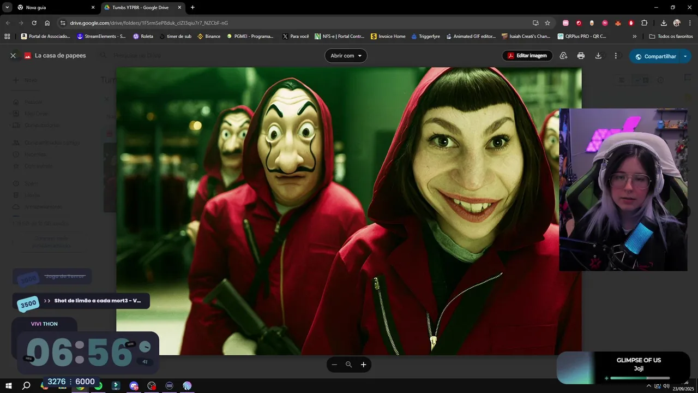Open Filmora from the taskbar
Screen dimensions: 698x393
click(x=116, y=385)
